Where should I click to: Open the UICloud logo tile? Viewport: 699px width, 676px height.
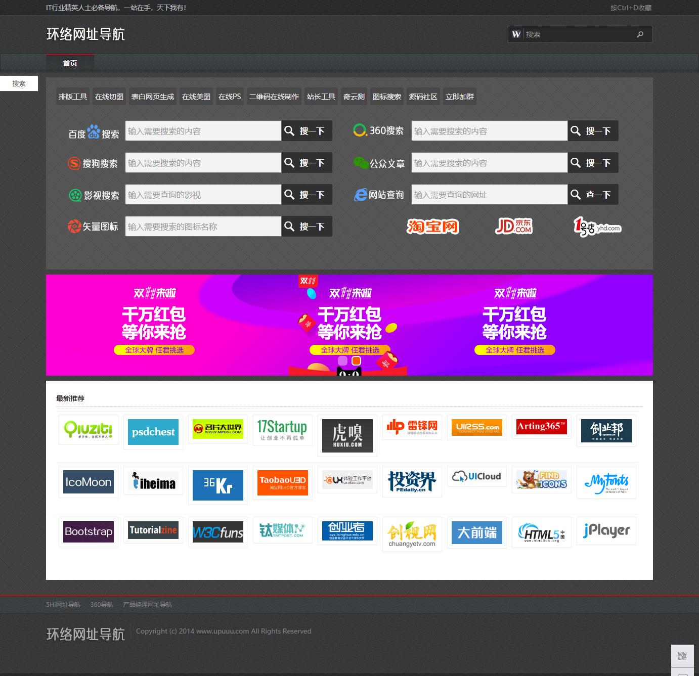click(477, 476)
